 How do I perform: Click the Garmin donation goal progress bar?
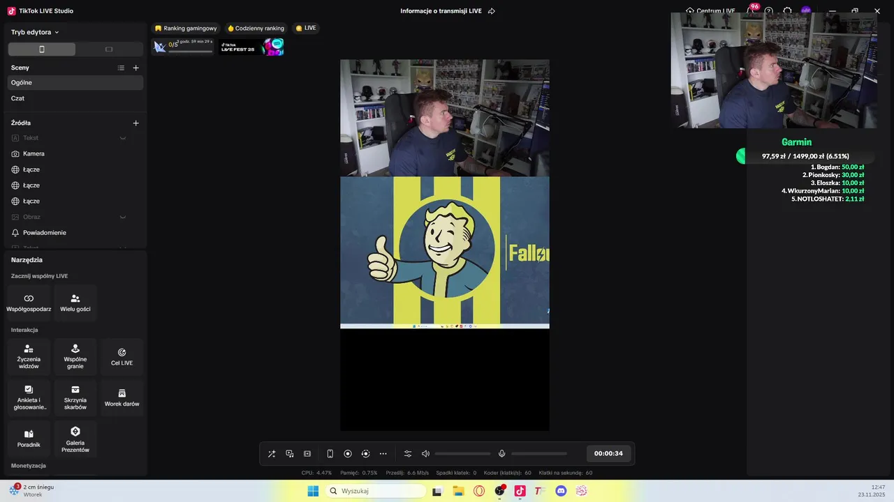pos(805,156)
